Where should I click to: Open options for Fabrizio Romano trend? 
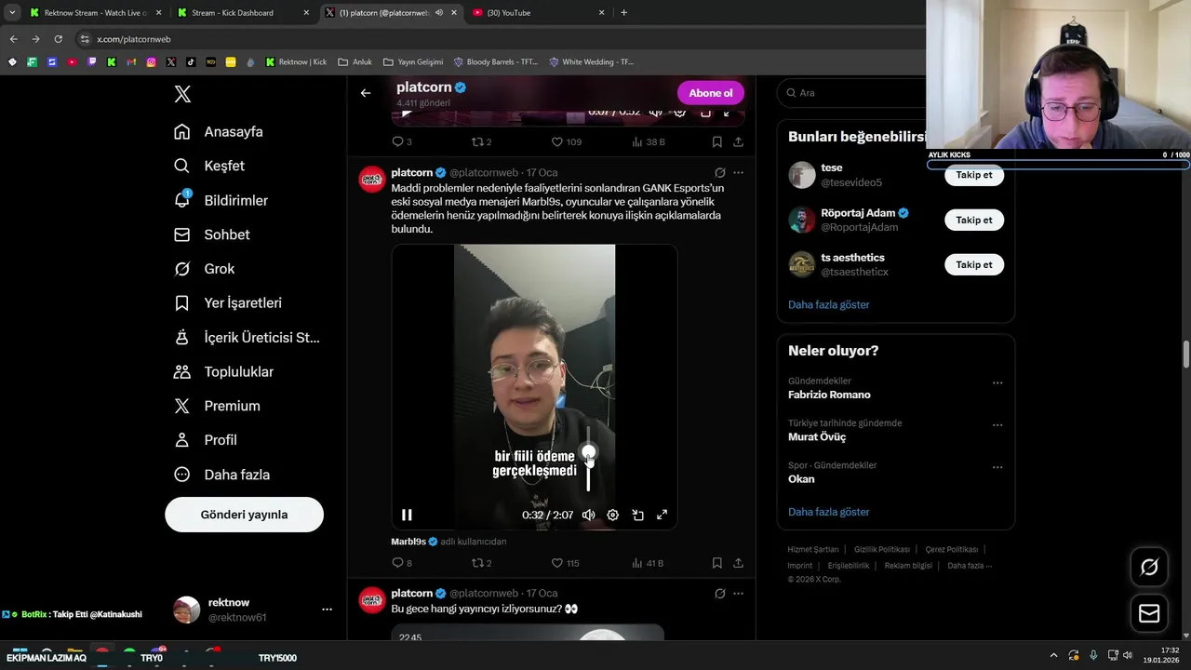coord(997,383)
